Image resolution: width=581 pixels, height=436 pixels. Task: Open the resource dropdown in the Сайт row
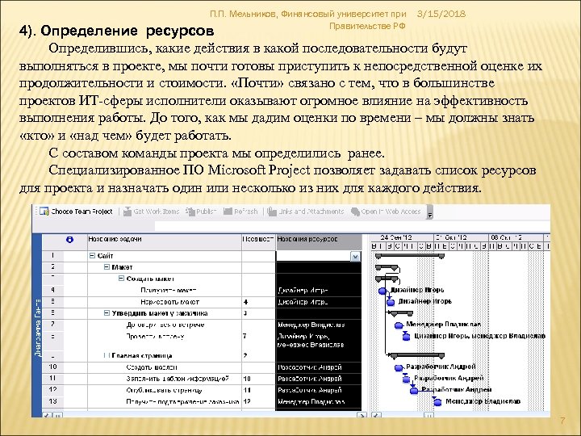click(x=355, y=257)
